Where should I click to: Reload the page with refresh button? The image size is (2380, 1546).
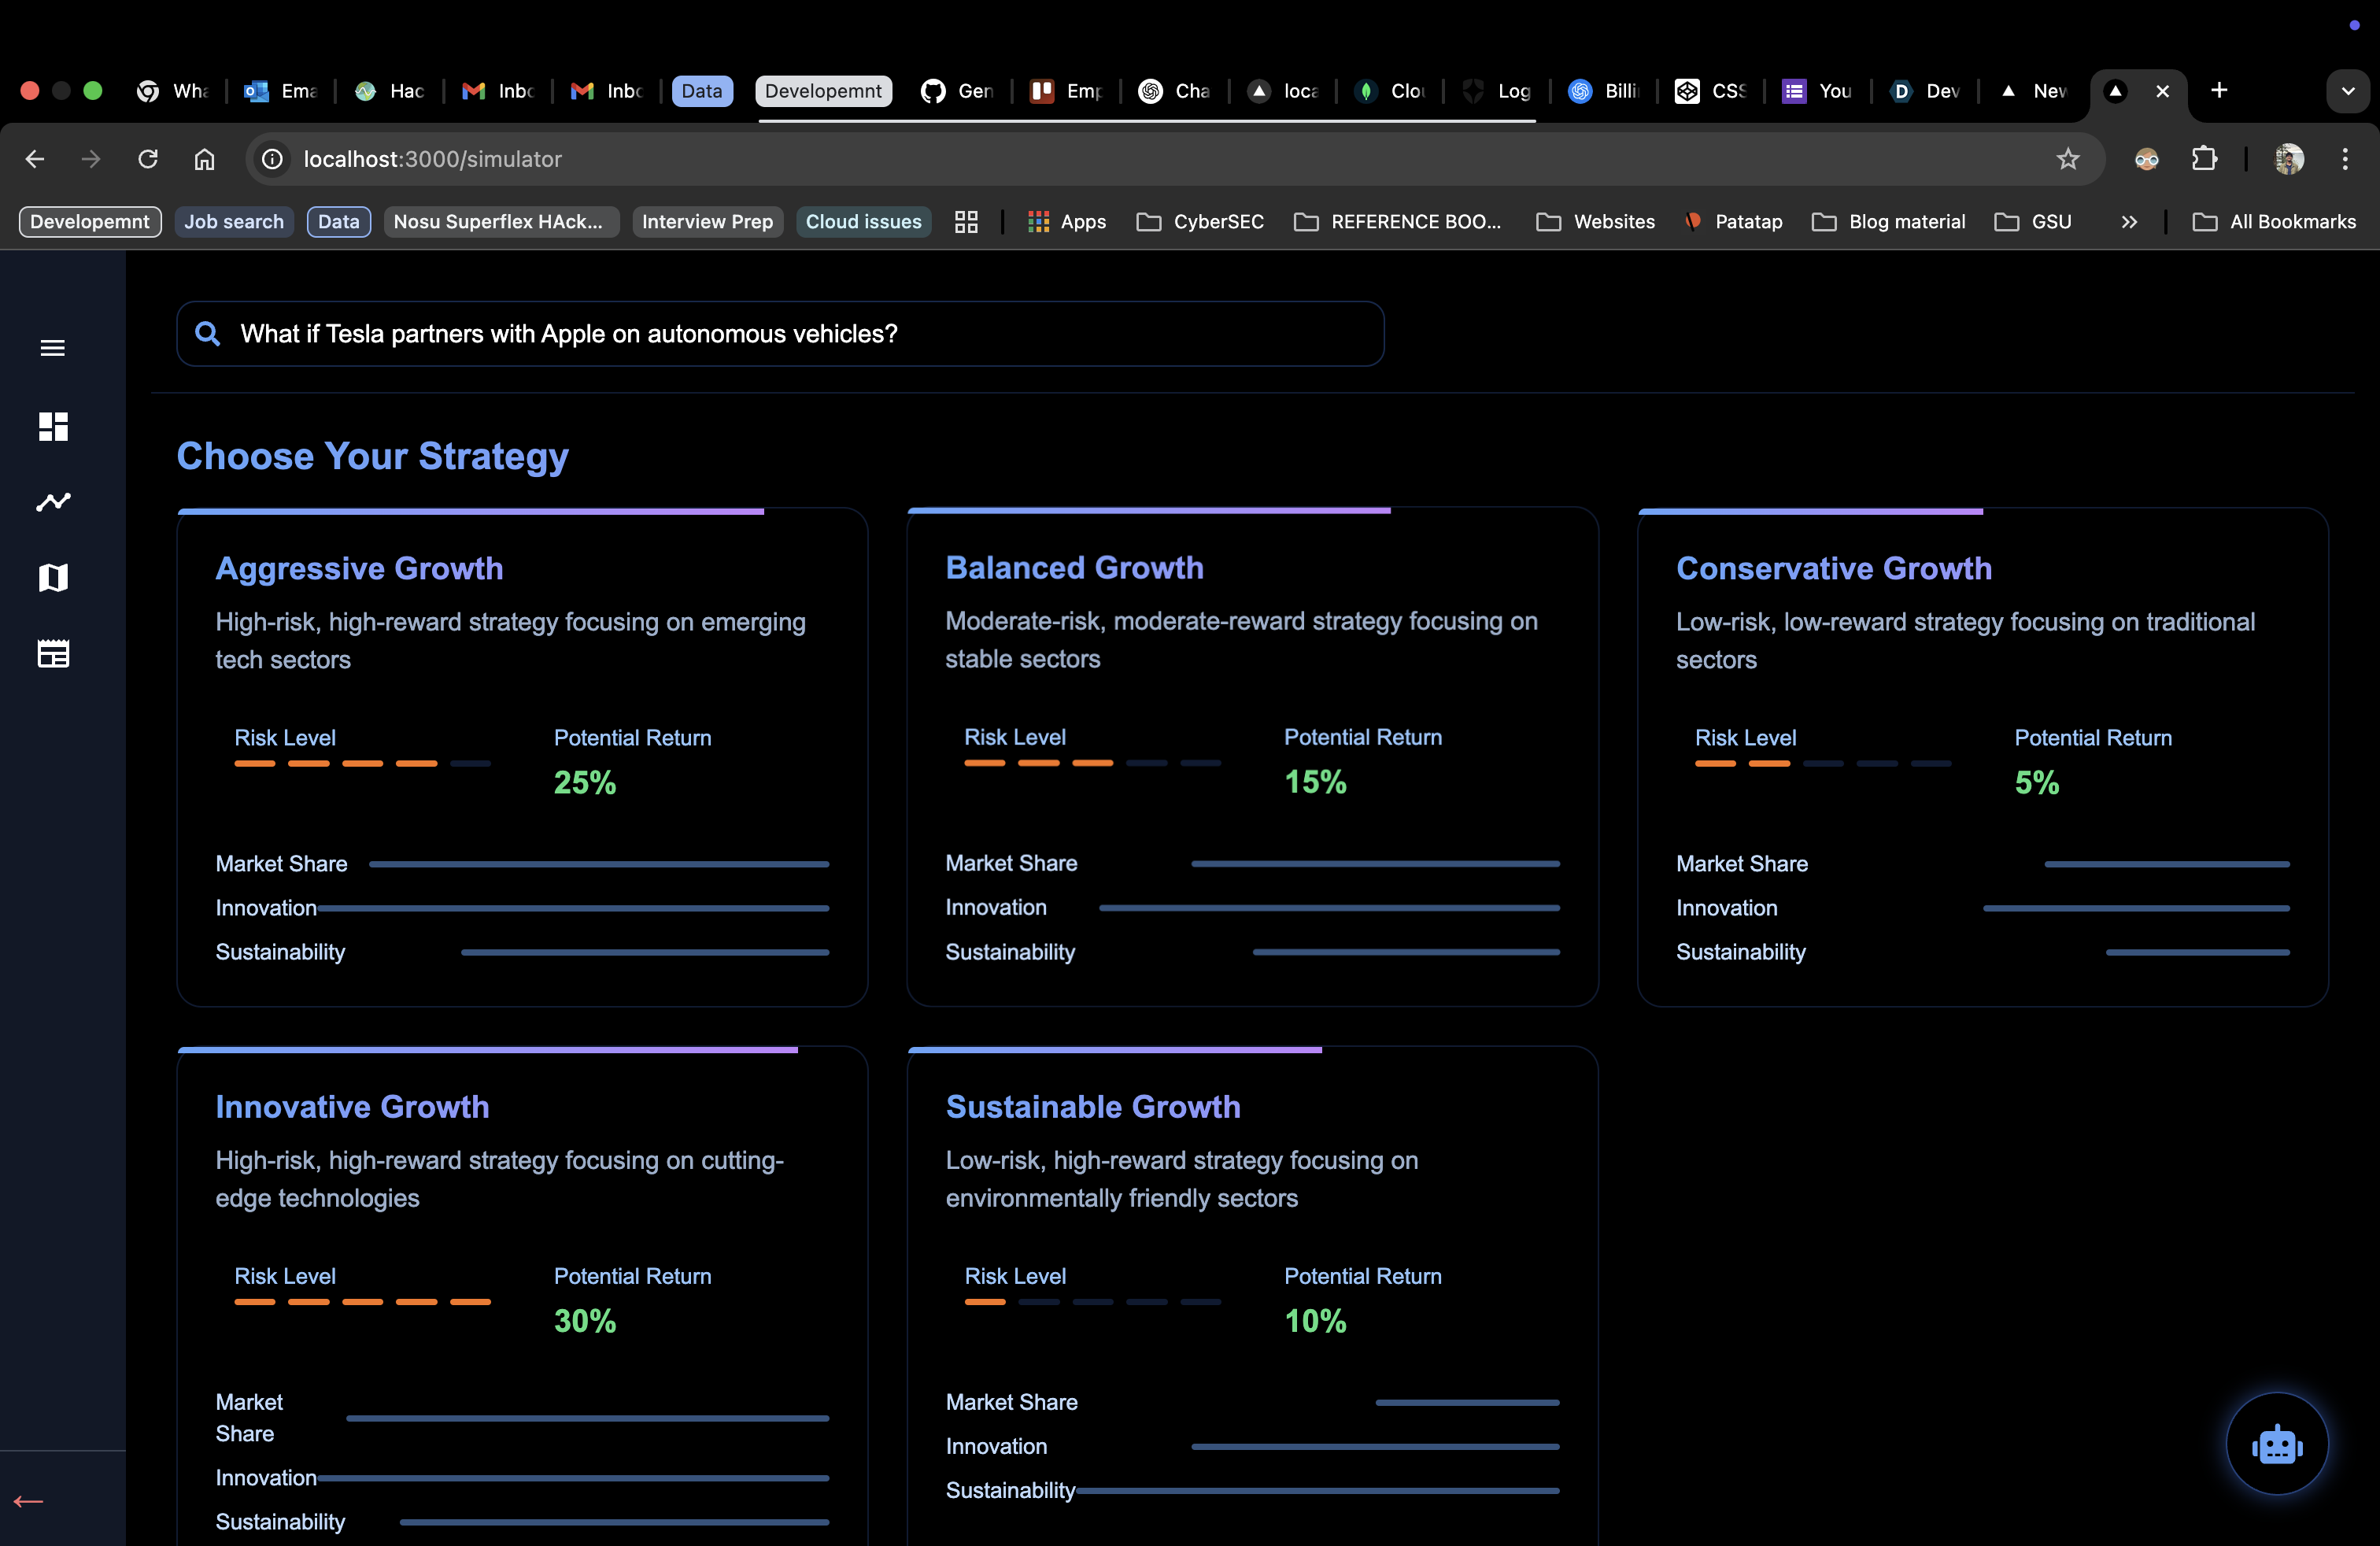148,159
